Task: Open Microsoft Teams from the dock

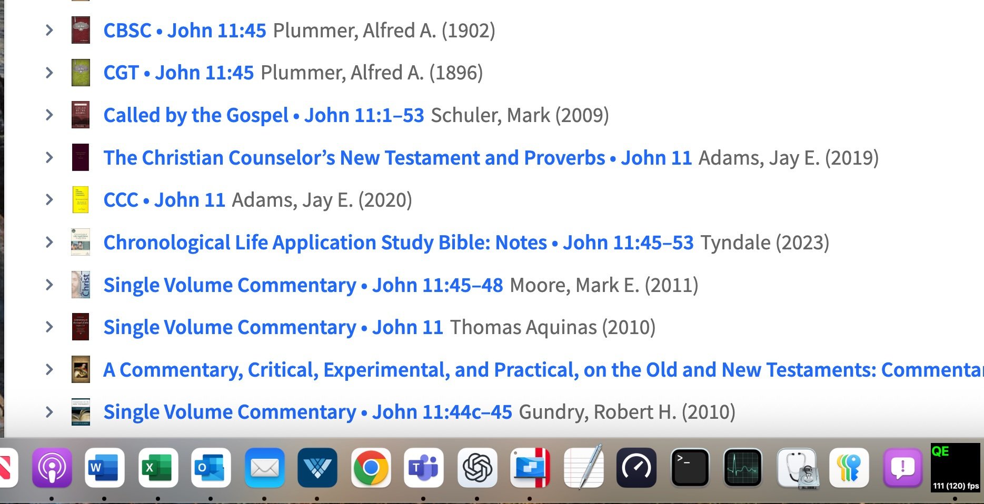Action: tap(424, 468)
